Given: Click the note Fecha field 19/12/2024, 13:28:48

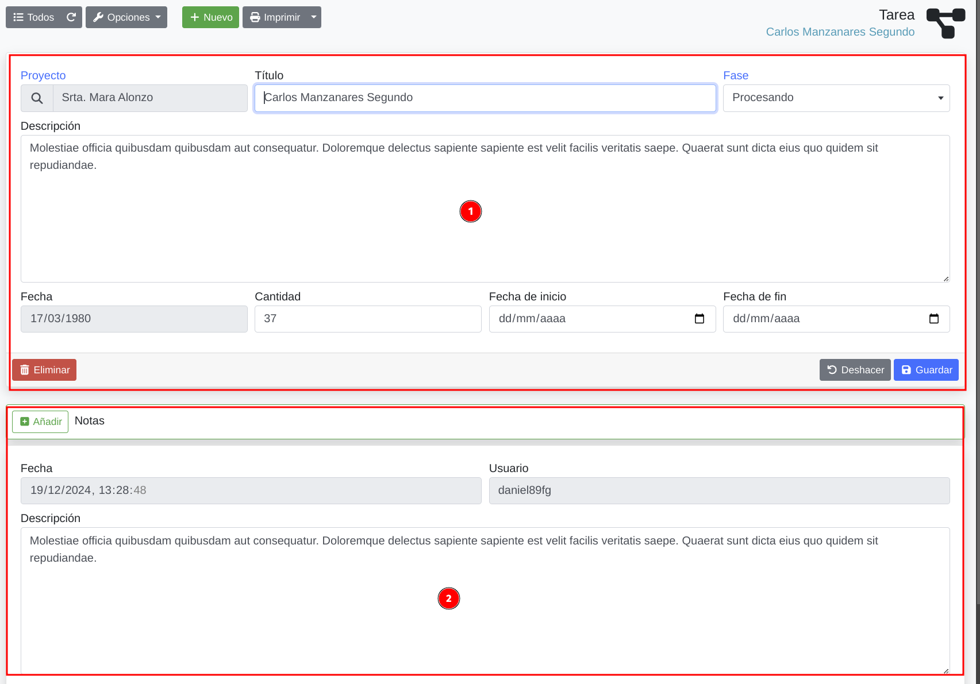Looking at the screenshot, I should coord(251,490).
